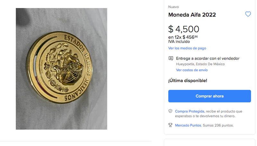Image resolution: width=257 pixels, height=146 pixels.
Task: Click the 'Moneda Aifa 2022' product title
Action: coord(192,15)
